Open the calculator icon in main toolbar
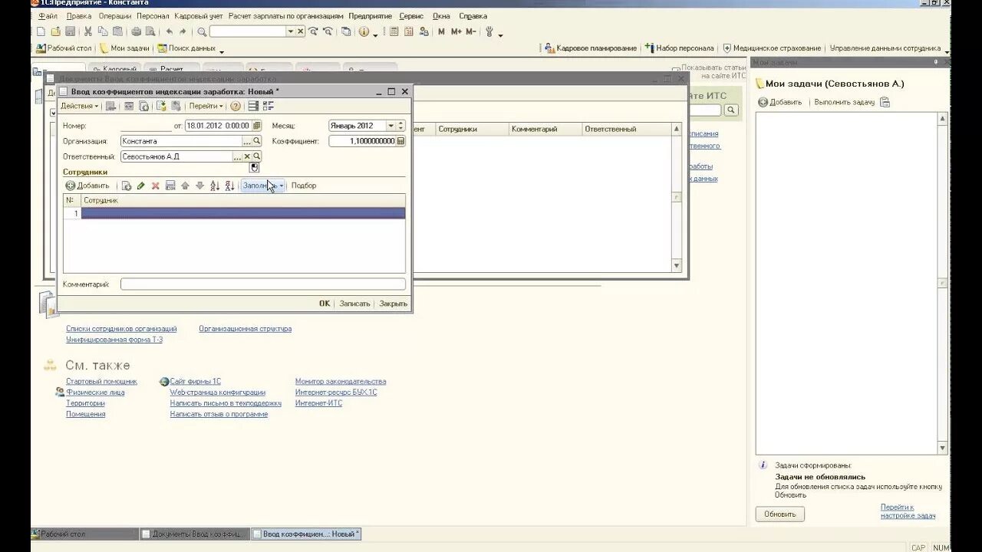 click(394, 31)
